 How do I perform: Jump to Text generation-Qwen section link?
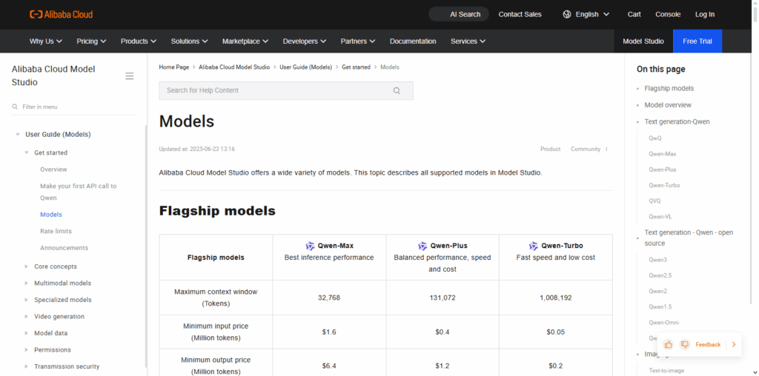(x=677, y=122)
